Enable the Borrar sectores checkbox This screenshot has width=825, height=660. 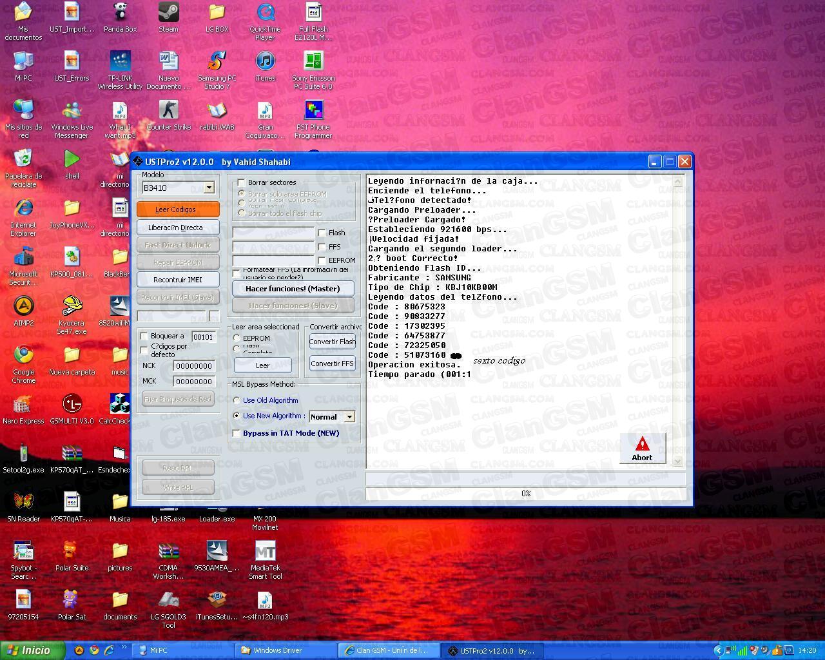click(x=242, y=182)
